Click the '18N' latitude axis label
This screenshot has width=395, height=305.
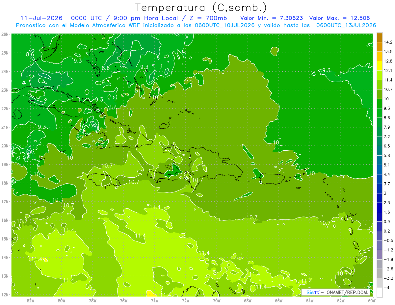point(5,183)
